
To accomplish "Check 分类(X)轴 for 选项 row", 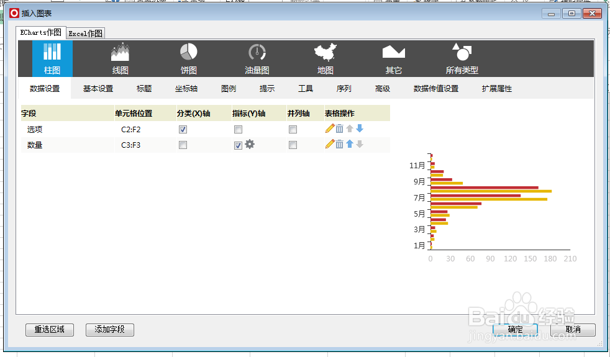I will click(183, 130).
